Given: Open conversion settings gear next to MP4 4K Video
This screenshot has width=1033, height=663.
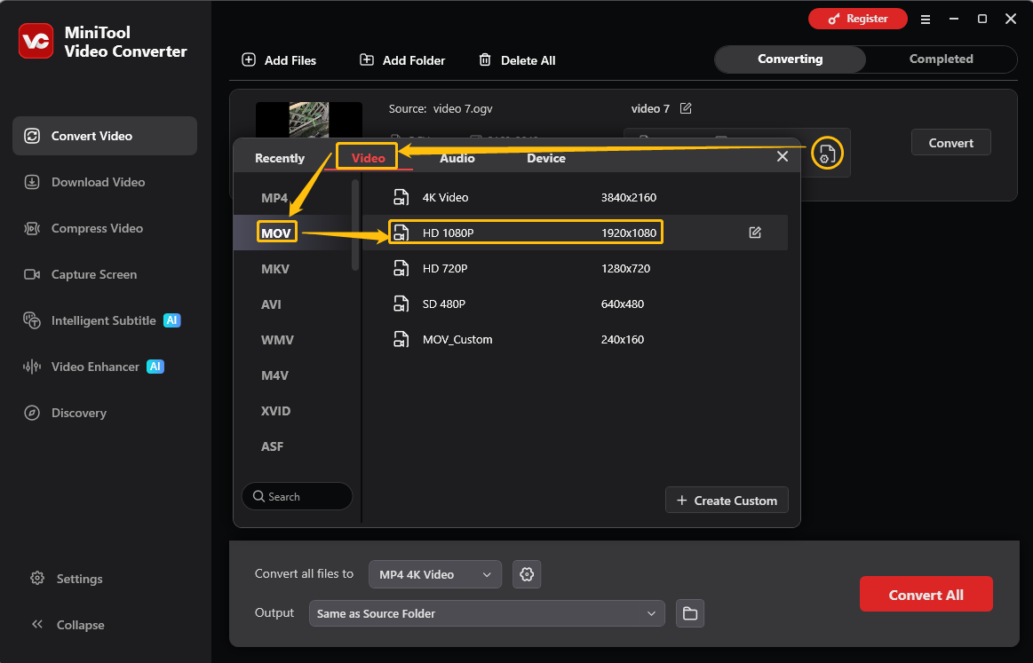Looking at the screenshot, I should pyautogui.click(x=527, y=574).
